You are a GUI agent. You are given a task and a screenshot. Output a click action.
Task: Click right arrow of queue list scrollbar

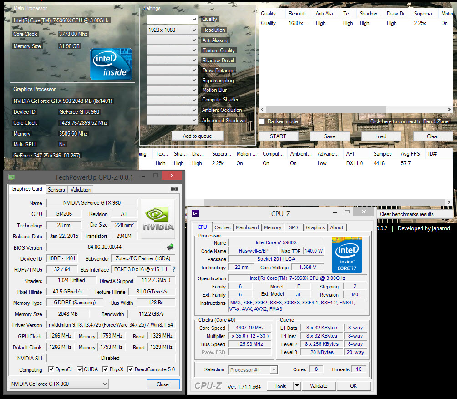pos(449,110)
